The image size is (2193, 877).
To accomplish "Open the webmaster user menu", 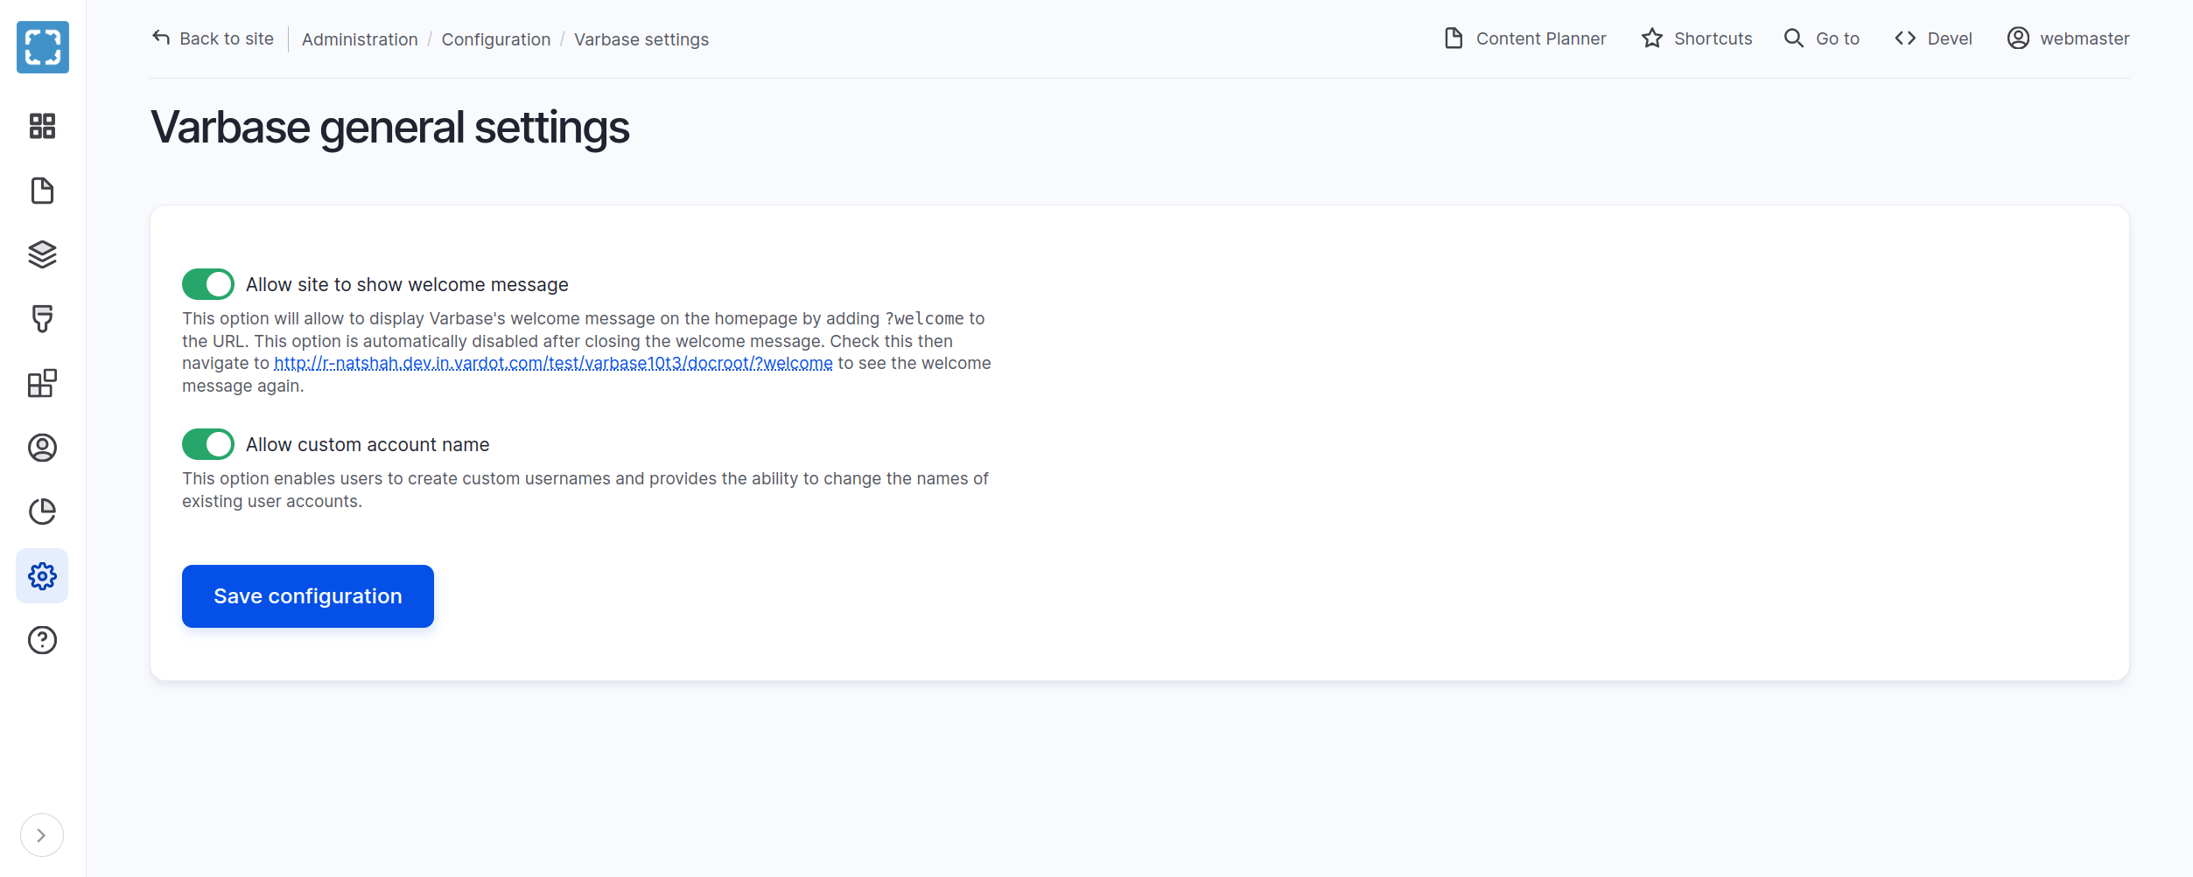I will pos(2068,38).
